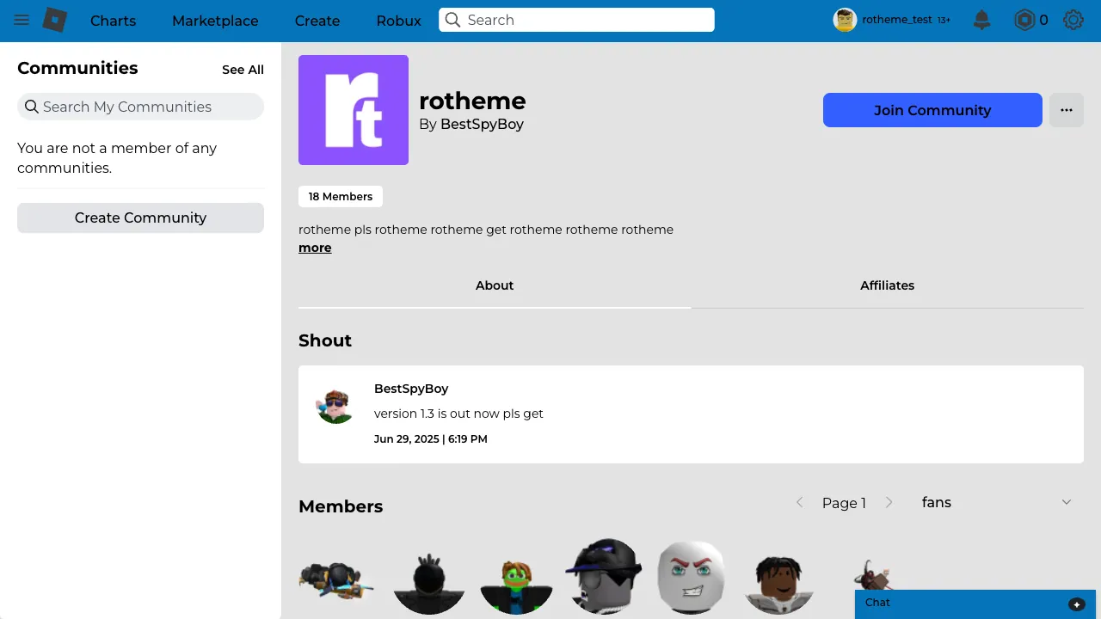Open notifications via the bell icon
1101x619 pixels.
pyautogui.click(x=981, y=19)
